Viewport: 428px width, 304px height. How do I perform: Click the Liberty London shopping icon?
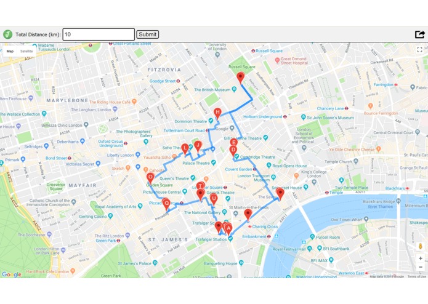pyautogui.click(x=138, y=155)
